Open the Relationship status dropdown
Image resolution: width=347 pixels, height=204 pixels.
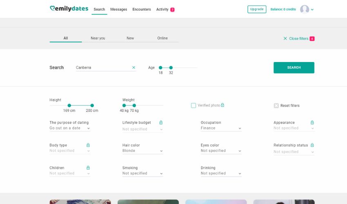(294, 152)
